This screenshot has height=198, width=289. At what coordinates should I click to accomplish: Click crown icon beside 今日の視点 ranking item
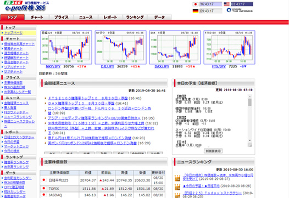[x=177, y=178]
